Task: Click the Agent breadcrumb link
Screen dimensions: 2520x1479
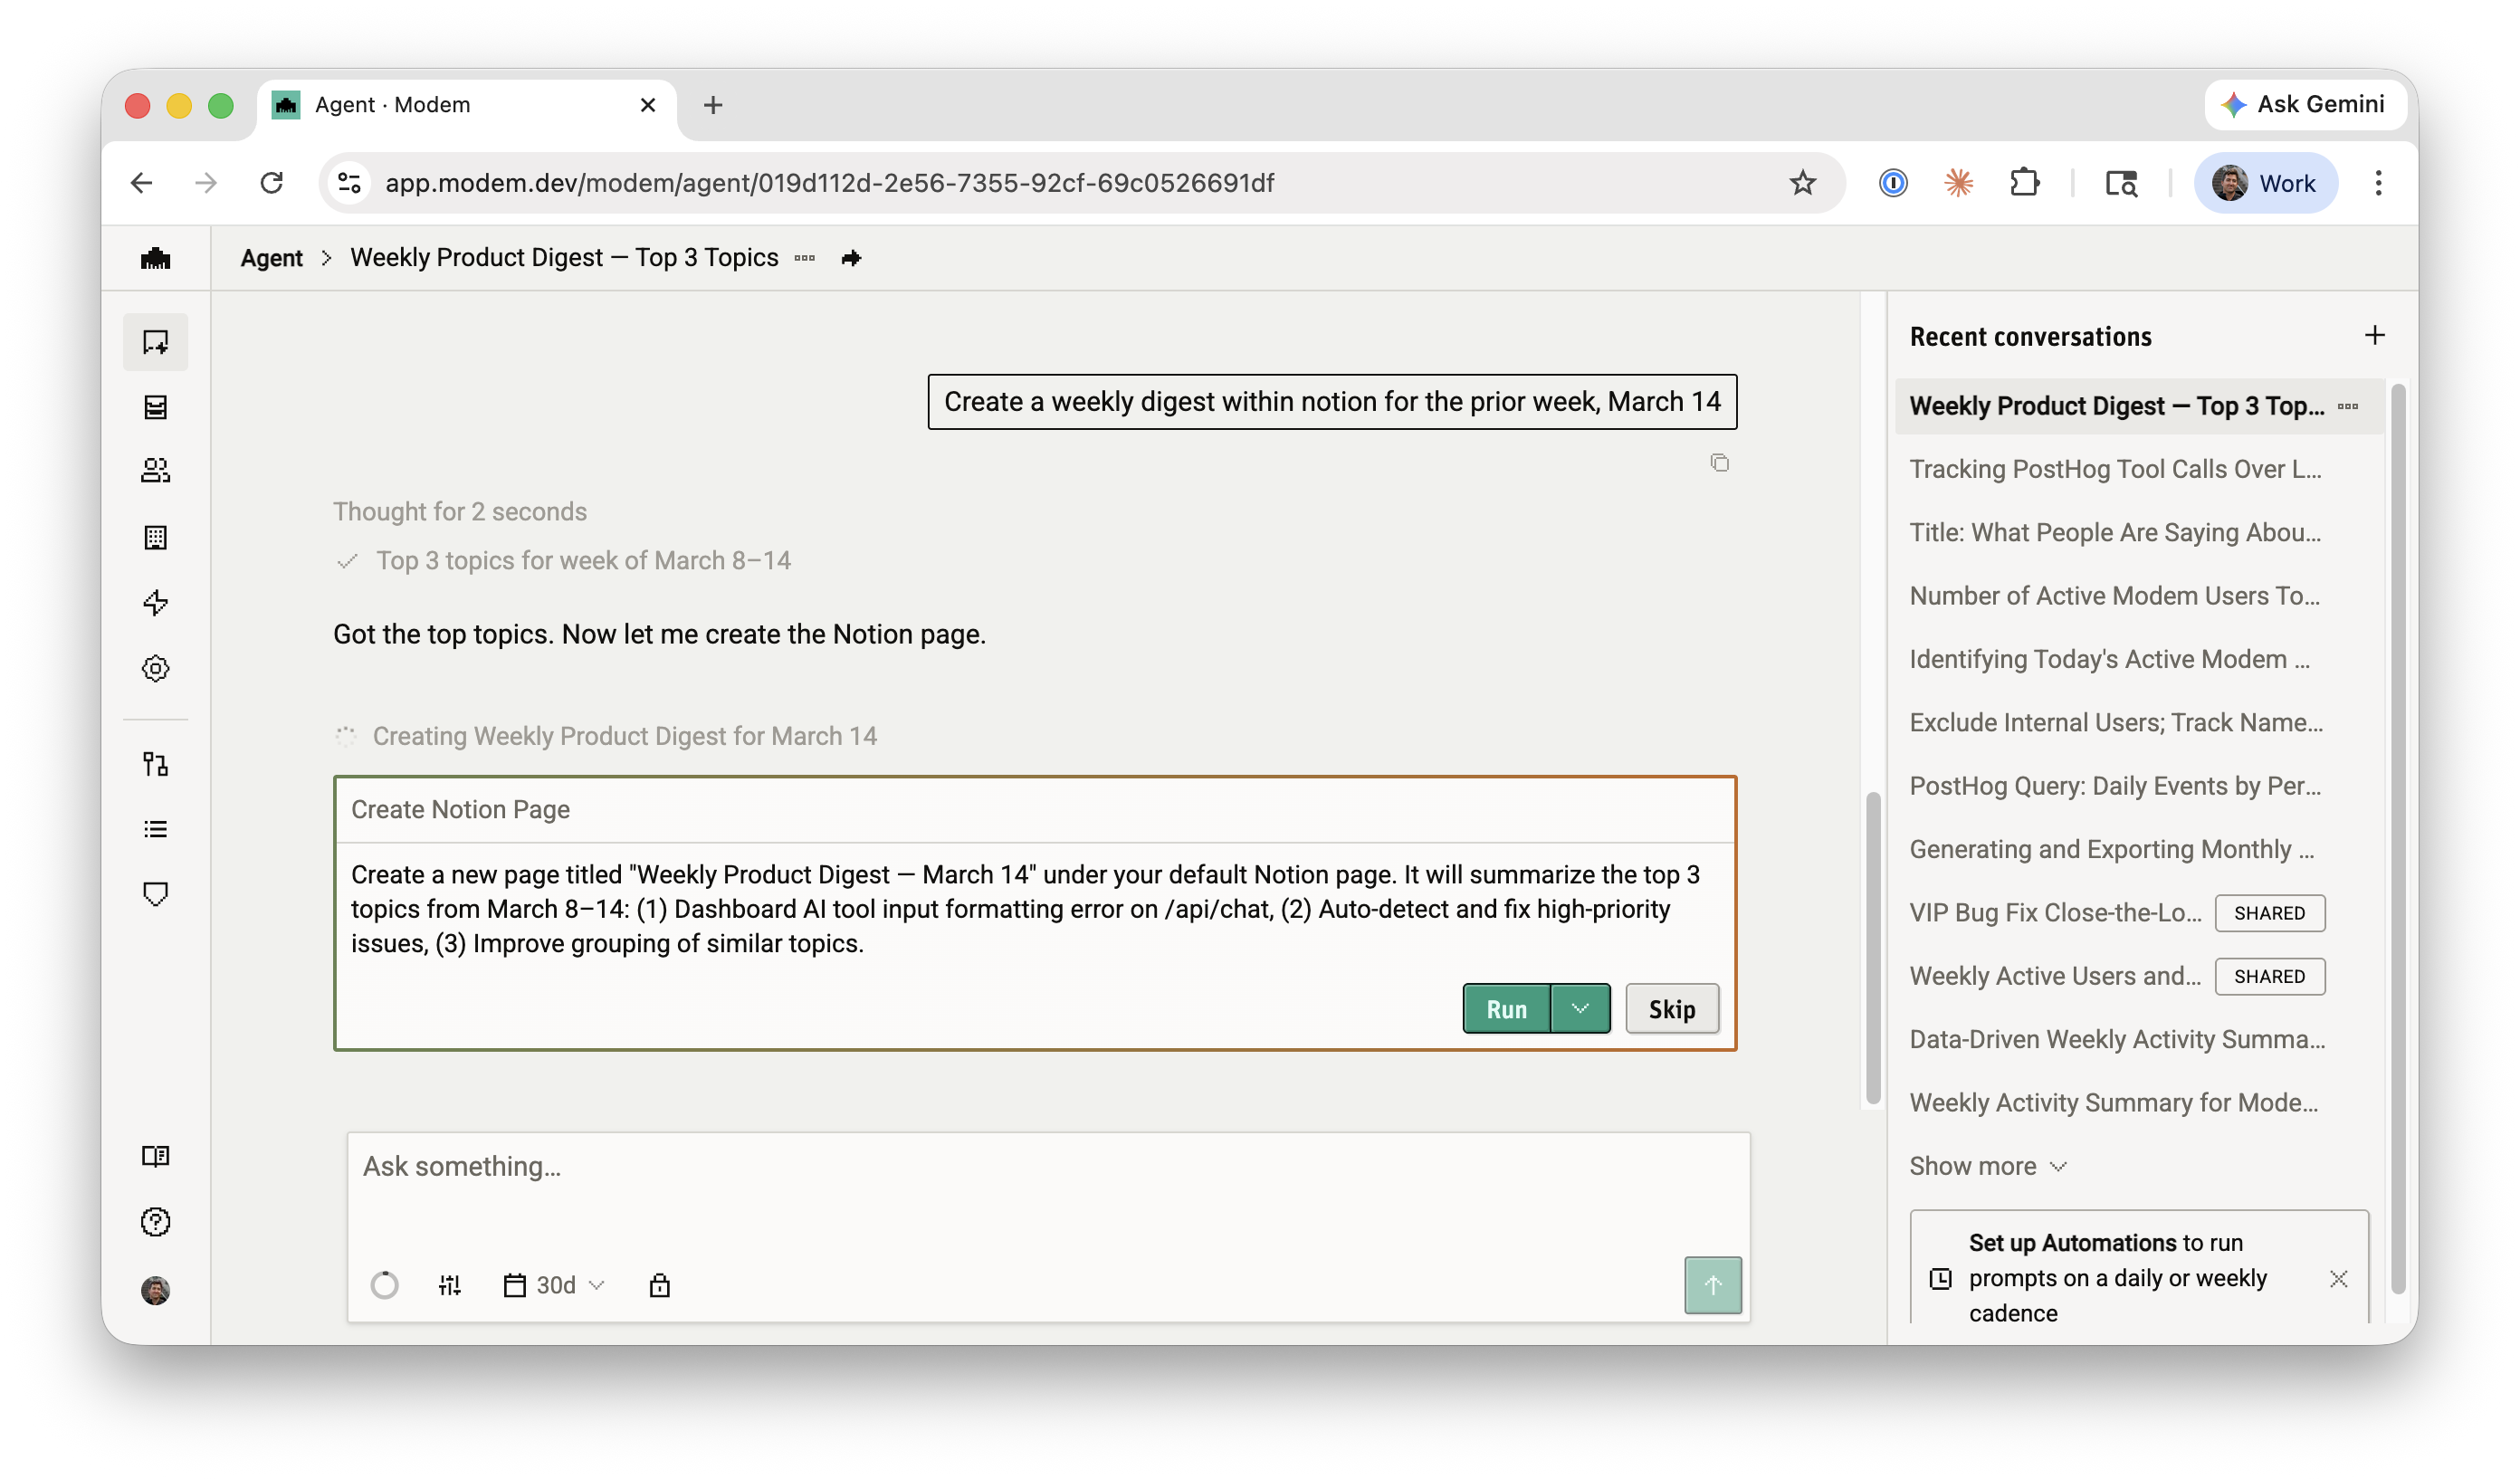Action: tap(271, 258)
